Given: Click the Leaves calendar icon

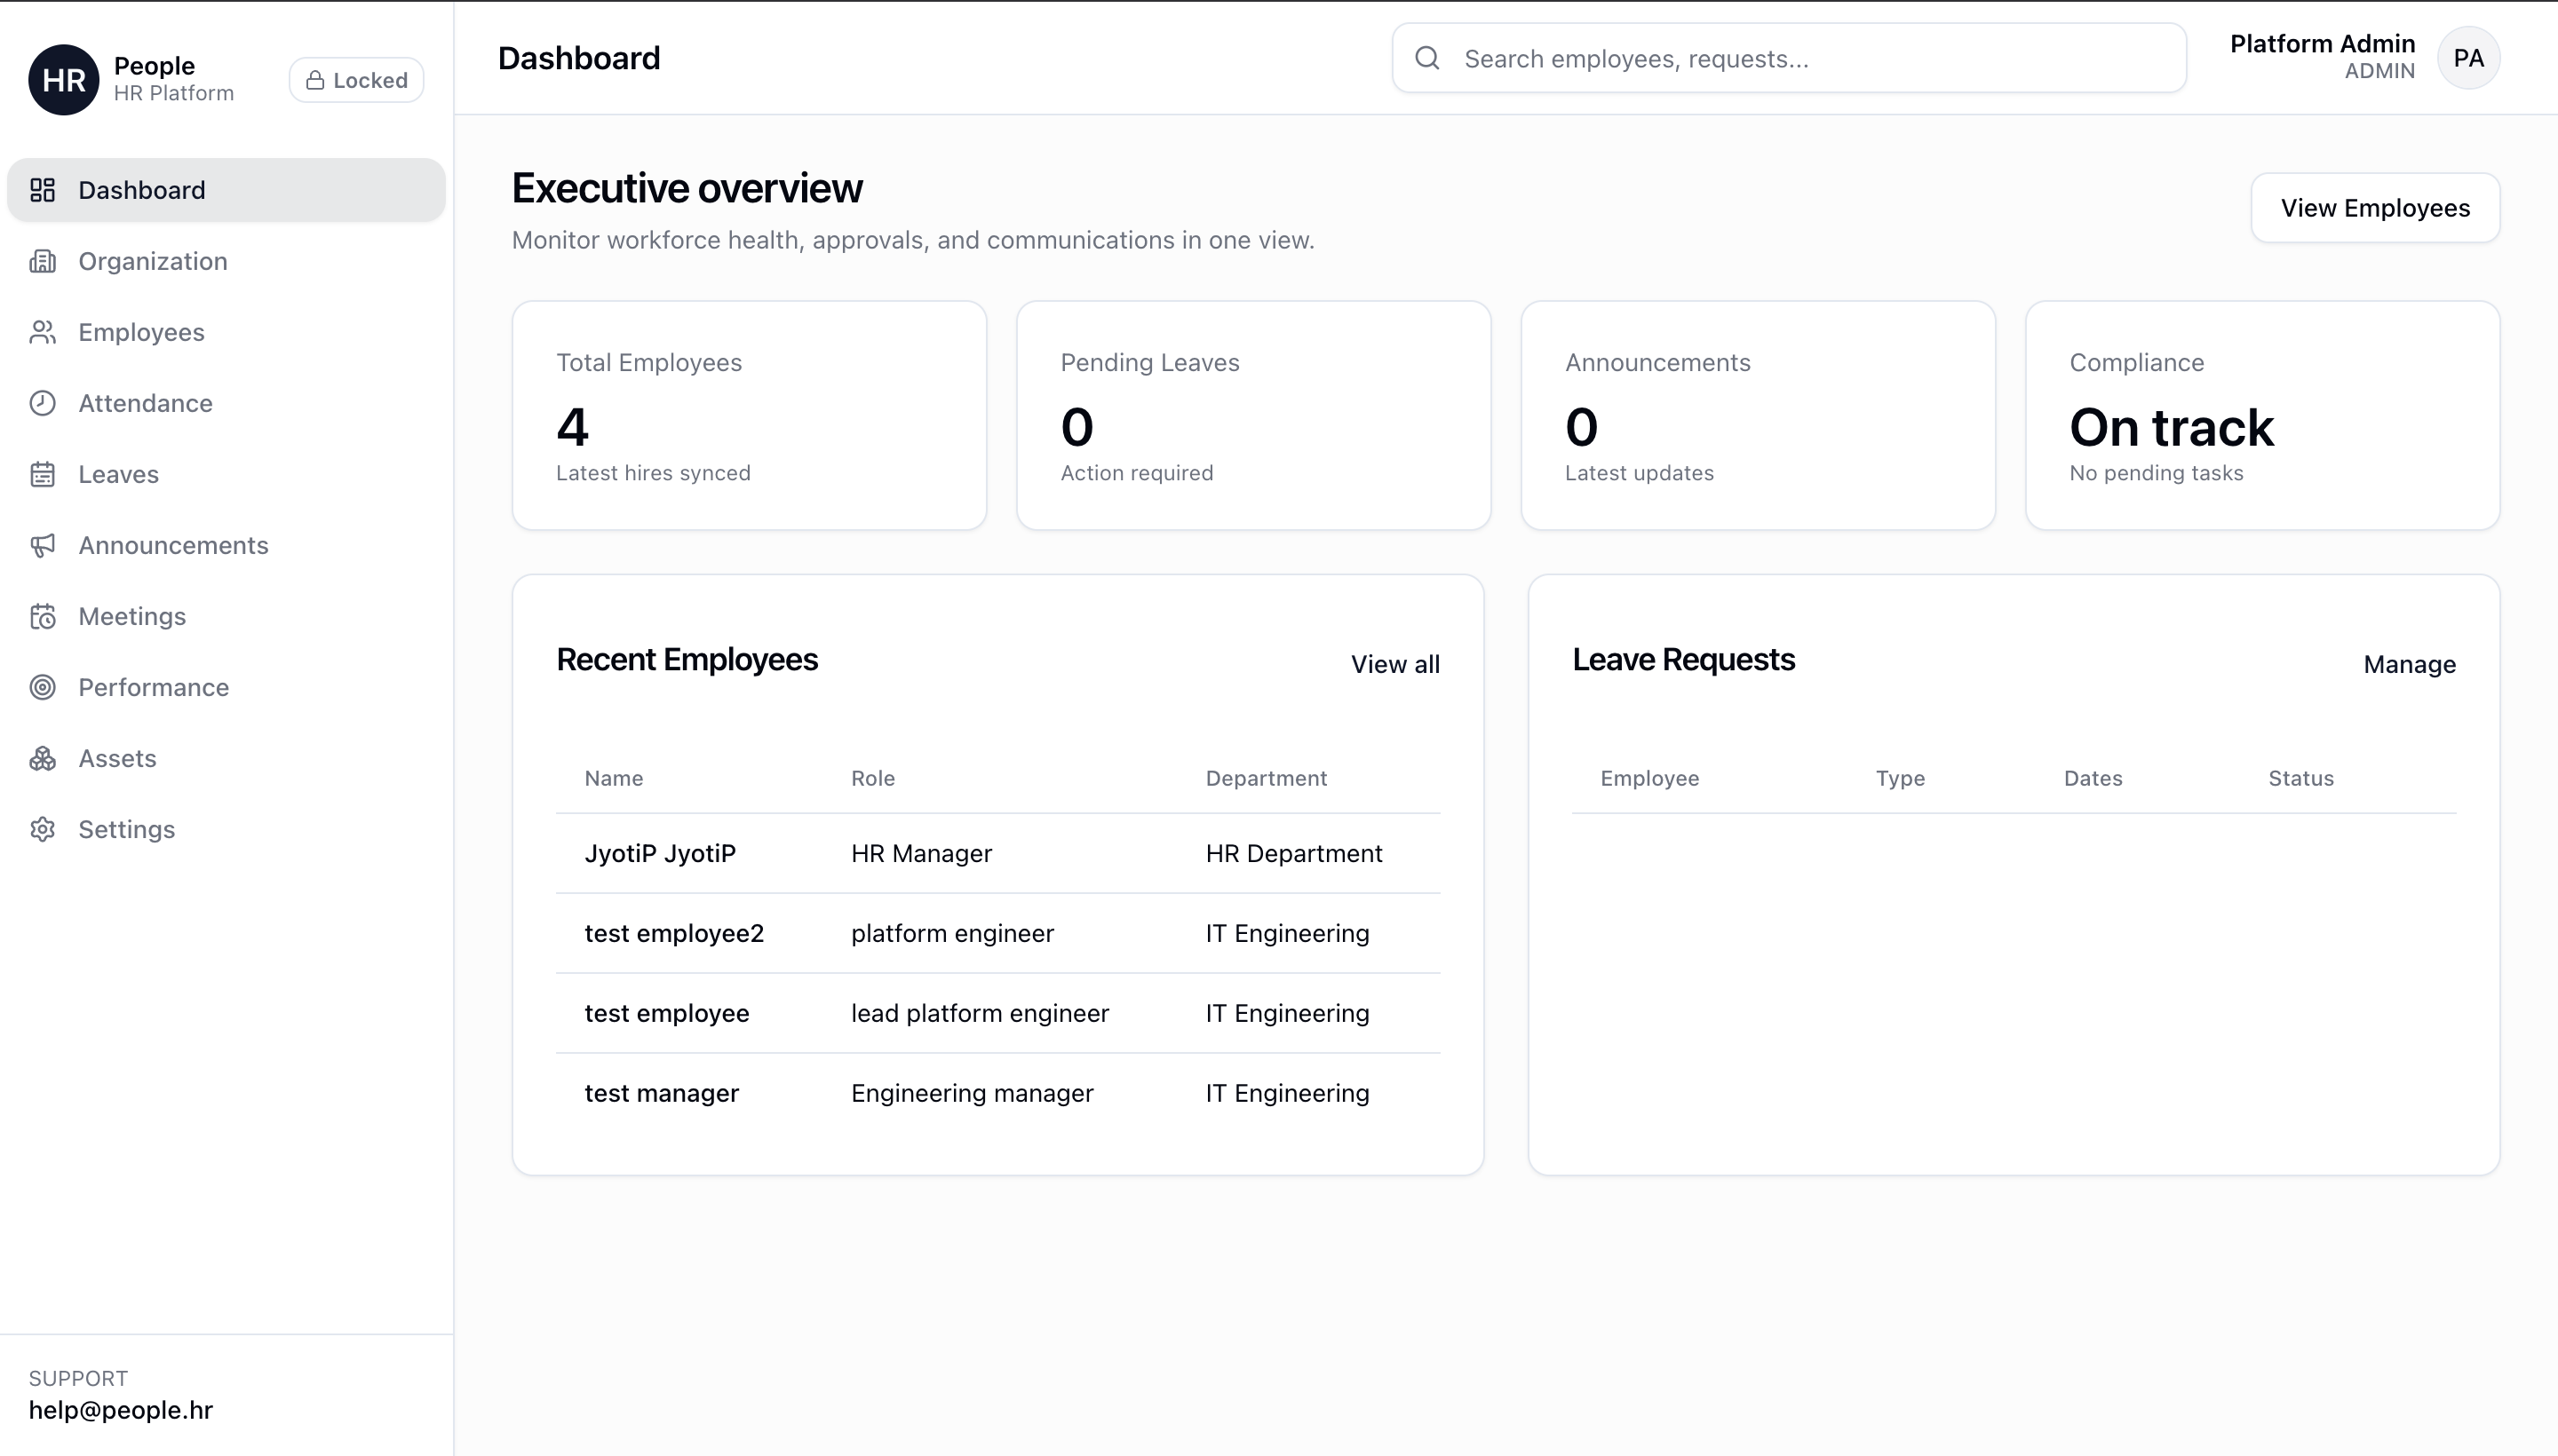Looking at the screenshot, I should tap(42, 474).
